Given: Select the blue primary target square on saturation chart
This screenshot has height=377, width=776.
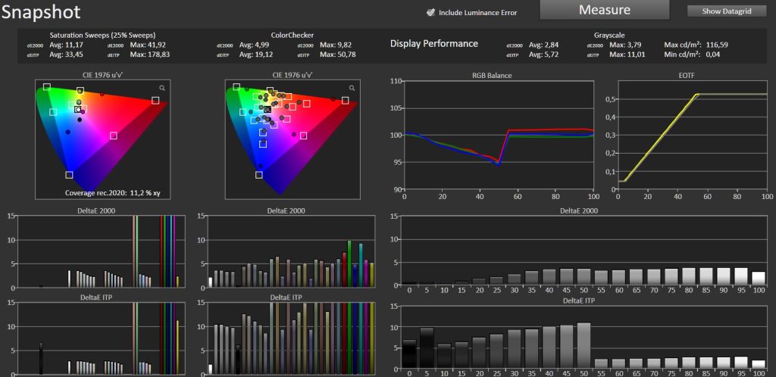Looking at the screenshot, I should [x=69, y=175].
